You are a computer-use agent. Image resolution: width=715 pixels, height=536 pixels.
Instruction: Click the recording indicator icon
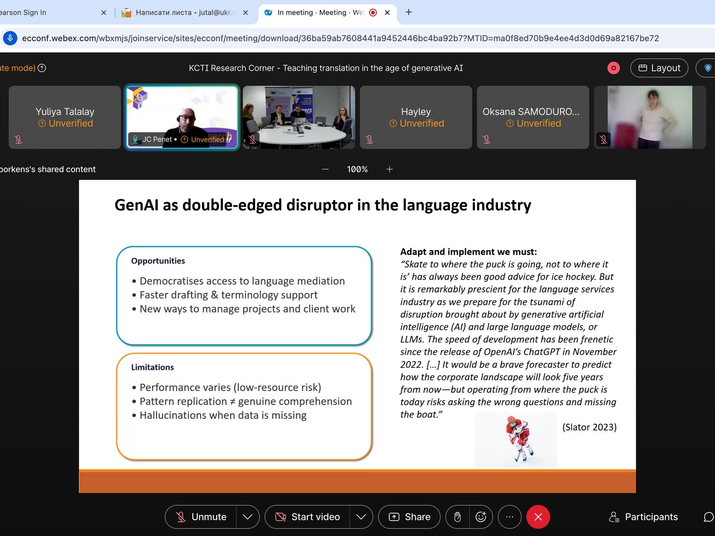[x=614, y=68]
